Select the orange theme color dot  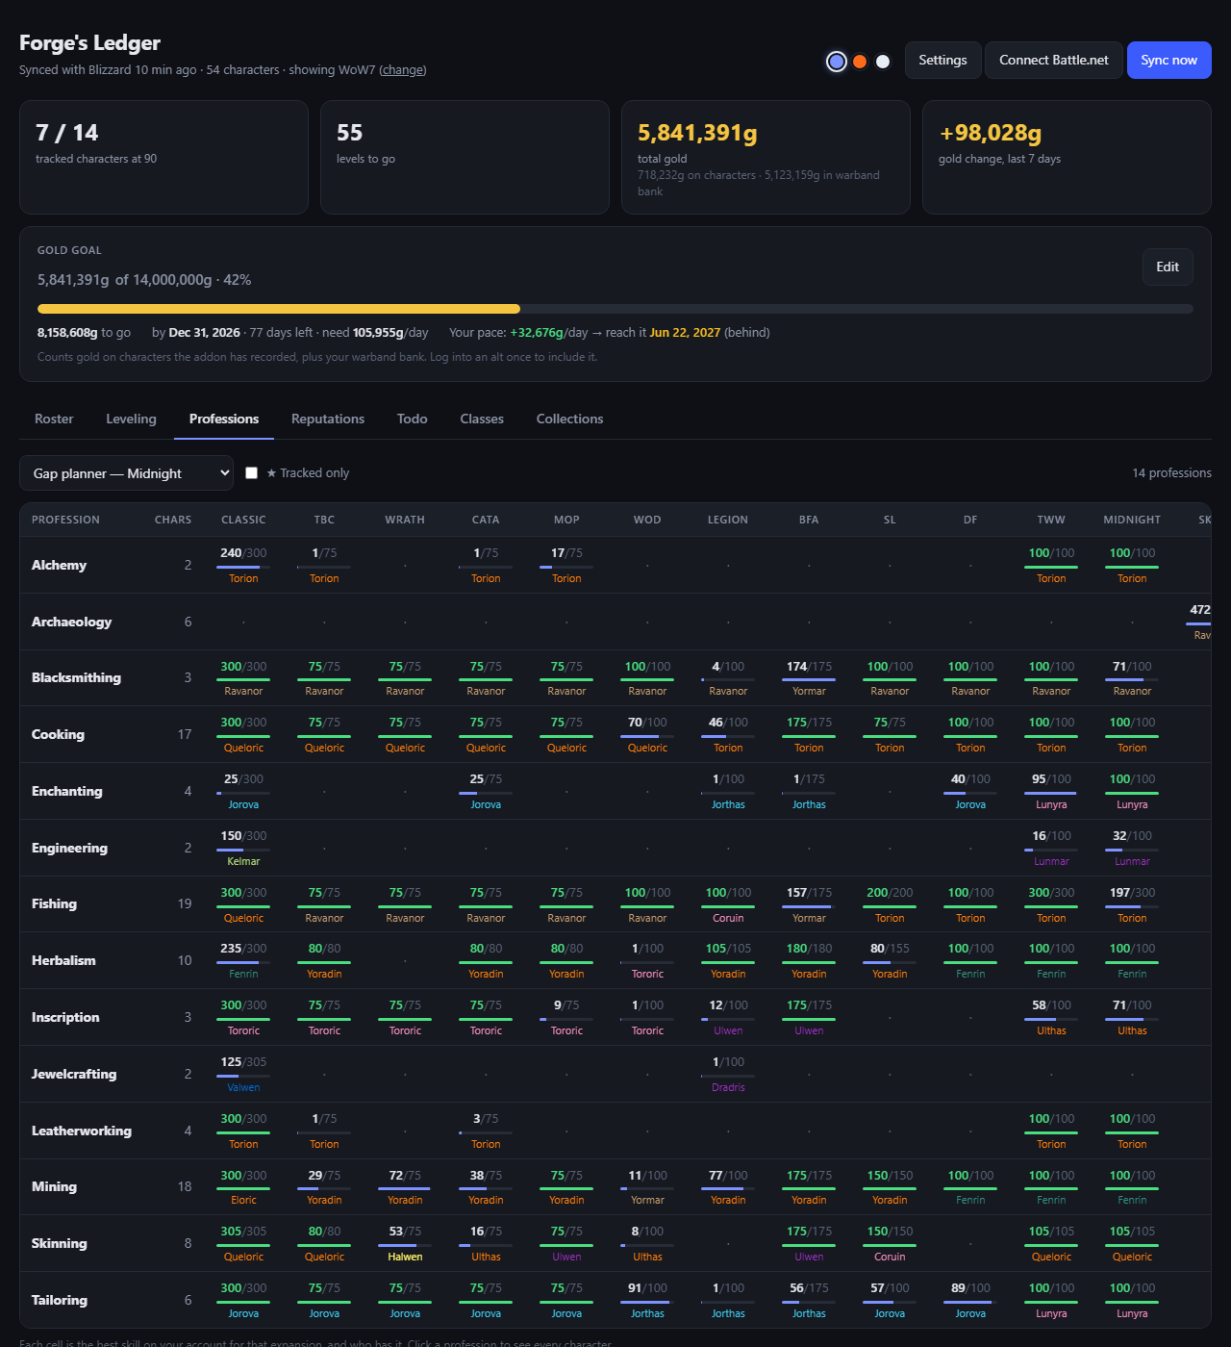tap(860, 62)
